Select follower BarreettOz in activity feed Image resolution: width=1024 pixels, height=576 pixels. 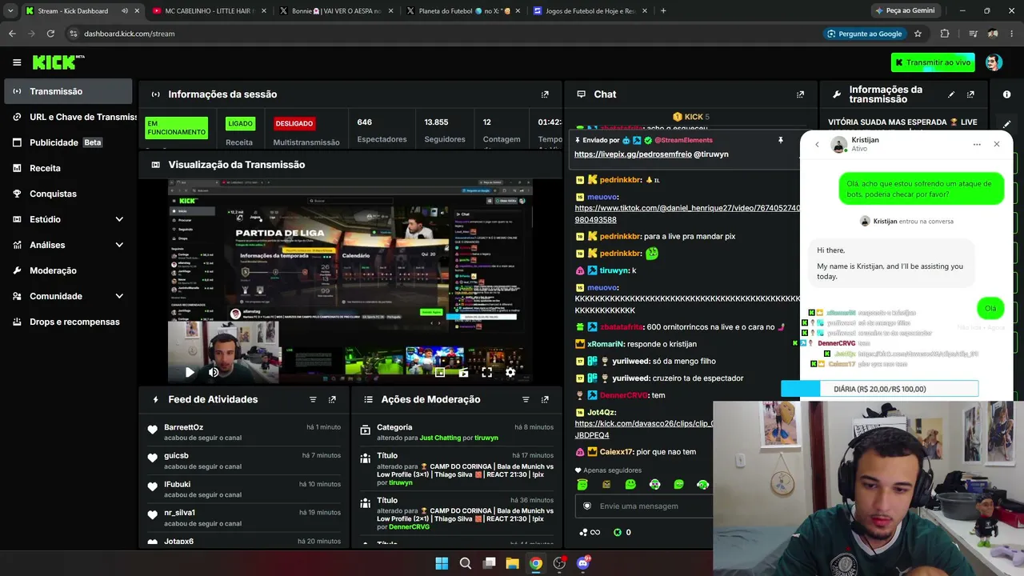(183, 427)
